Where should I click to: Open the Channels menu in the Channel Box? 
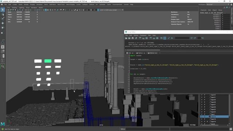204,10
